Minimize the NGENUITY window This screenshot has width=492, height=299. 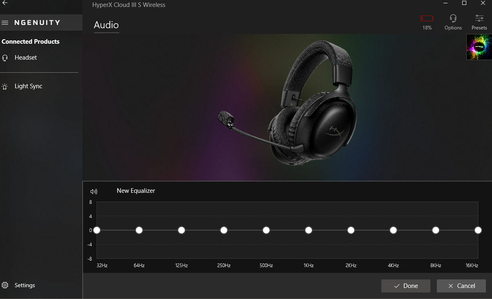(445, 3)
